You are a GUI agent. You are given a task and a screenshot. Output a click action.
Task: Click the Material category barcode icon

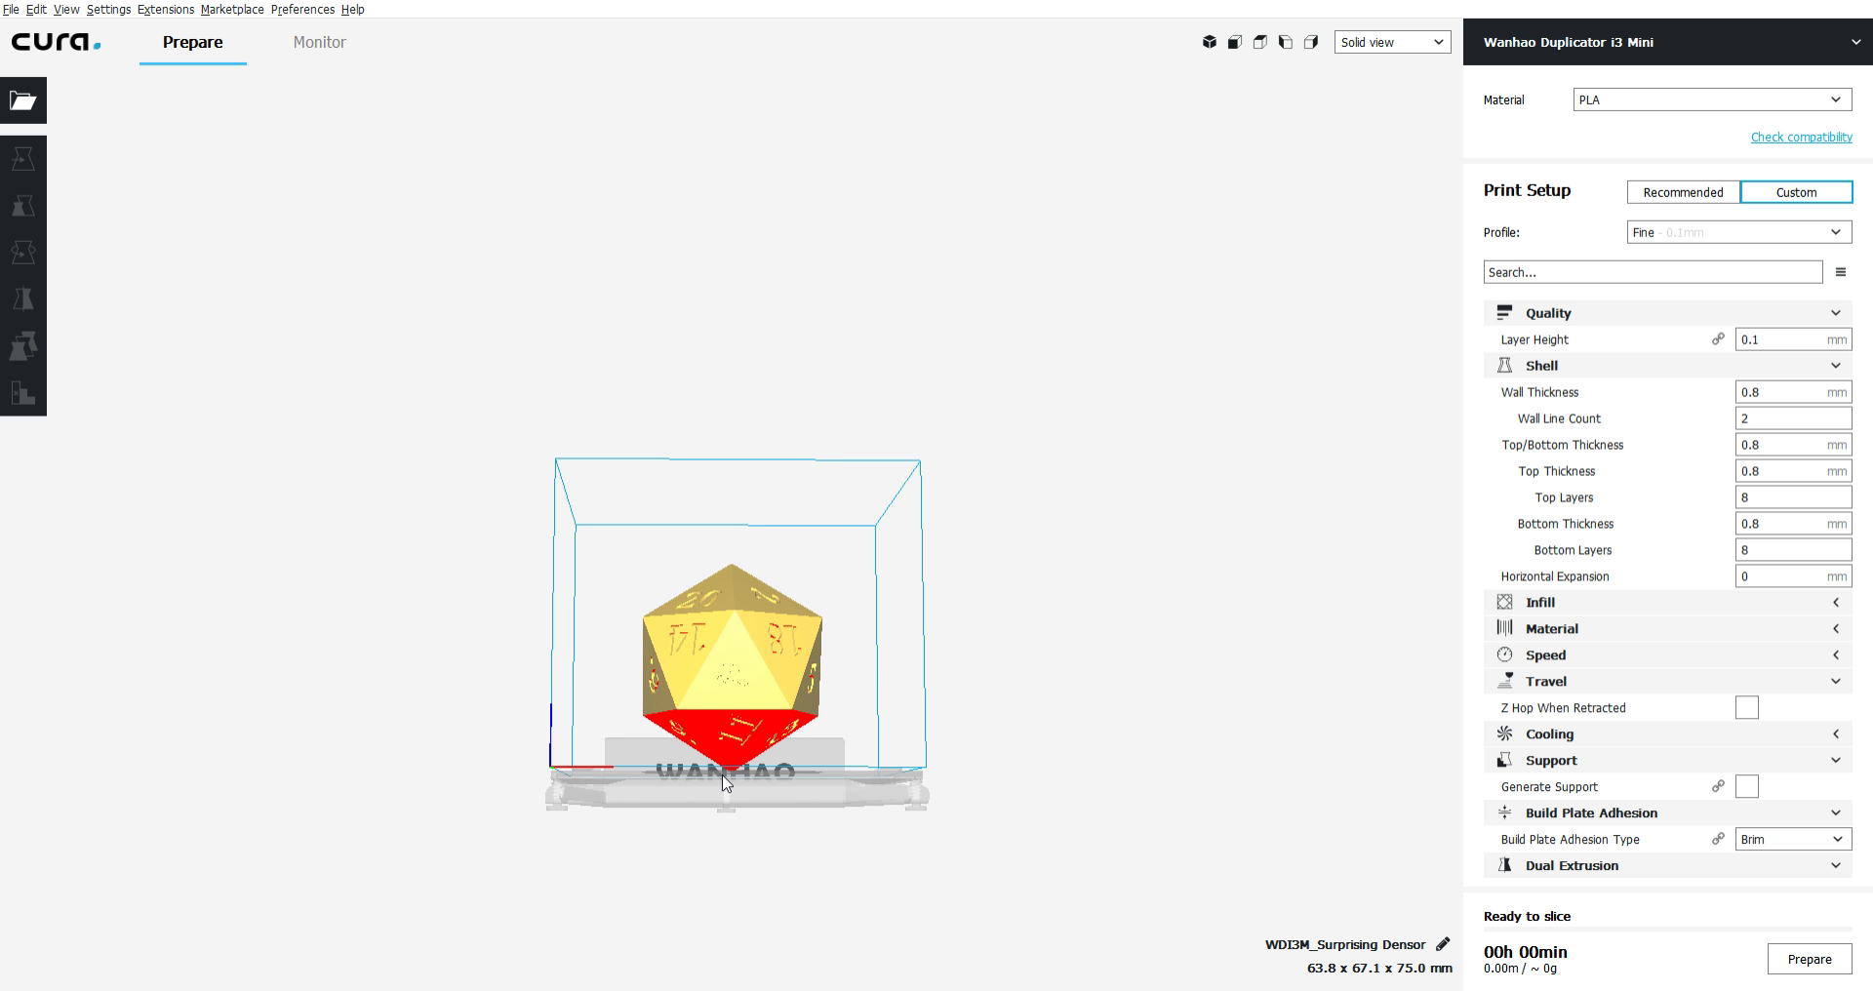(1504, 629)
